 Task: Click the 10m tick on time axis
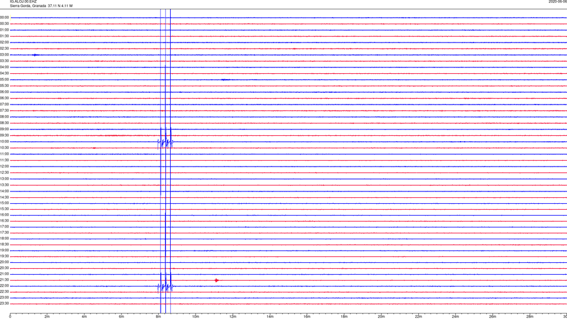pyautogui.click(x=195, y=317)
